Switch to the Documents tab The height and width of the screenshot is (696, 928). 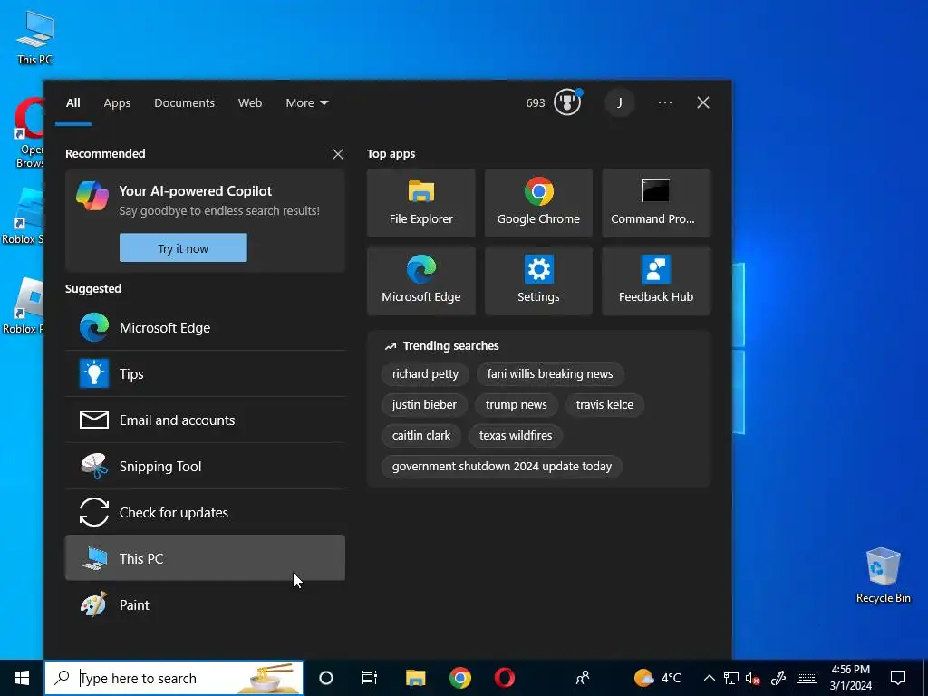tap(184, 103)
